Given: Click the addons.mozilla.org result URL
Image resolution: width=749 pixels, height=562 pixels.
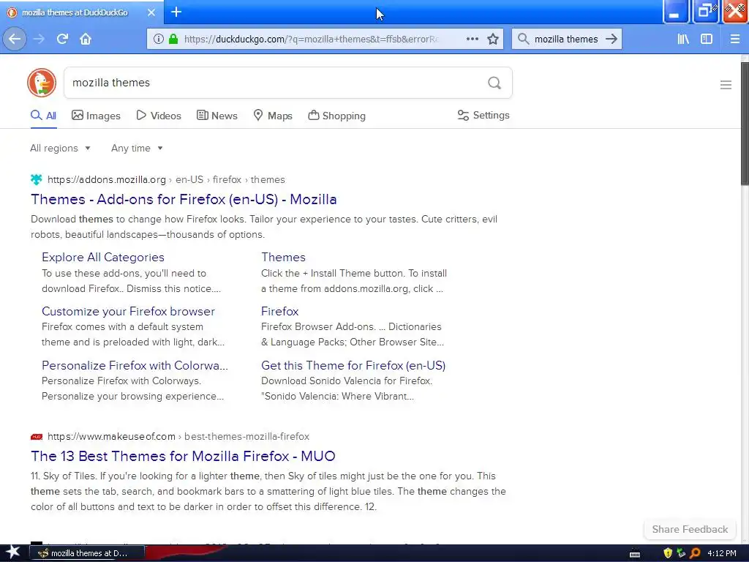Looking at the screenshot, I should pyautogui.click(x=166, y=180).
